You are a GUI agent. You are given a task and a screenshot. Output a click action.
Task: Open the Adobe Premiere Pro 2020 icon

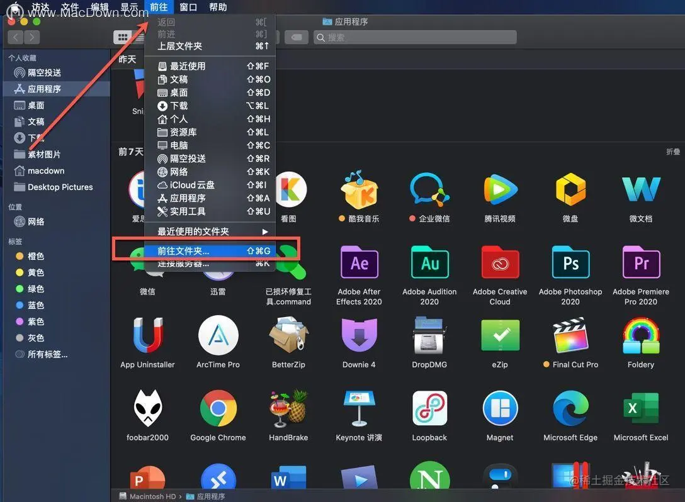[x=641, y=262]
